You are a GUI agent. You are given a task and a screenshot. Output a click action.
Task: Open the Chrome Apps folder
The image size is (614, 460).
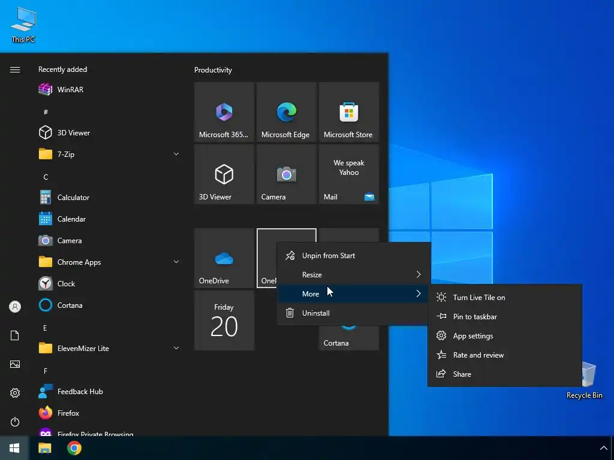tap(109, 262)
